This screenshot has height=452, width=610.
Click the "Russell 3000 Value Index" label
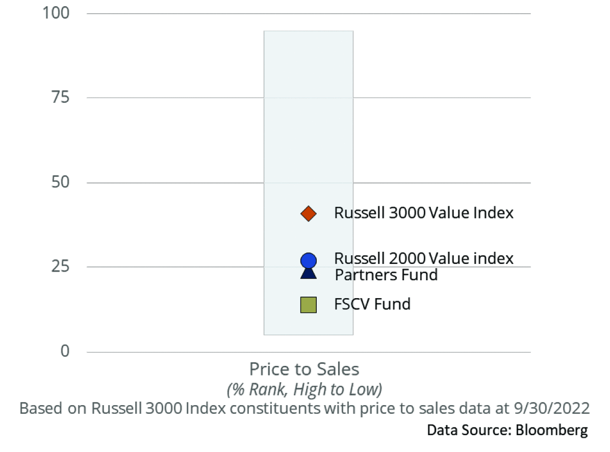coord(423,212)
